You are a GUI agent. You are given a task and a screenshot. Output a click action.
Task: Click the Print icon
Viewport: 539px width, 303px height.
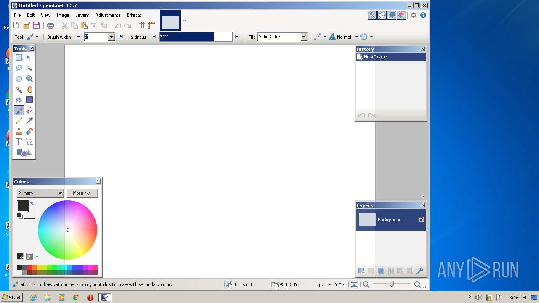(x=51, y=25)
